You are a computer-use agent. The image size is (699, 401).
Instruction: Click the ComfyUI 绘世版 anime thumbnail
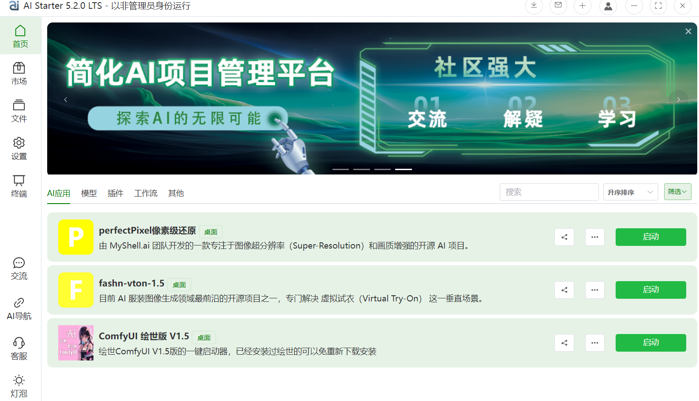coord(76,343)
